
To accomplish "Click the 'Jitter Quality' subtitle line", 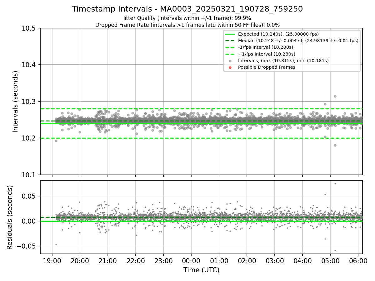I will [187, 18].
